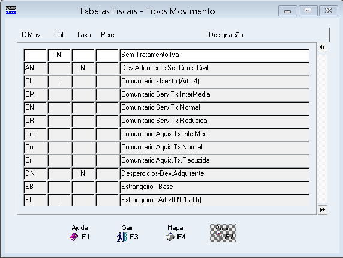Image resolution: width=343 pixels, height=258 pixels.
Task: Click the 'Estrangeiro - Base' designation field
Action: (215, 187)
